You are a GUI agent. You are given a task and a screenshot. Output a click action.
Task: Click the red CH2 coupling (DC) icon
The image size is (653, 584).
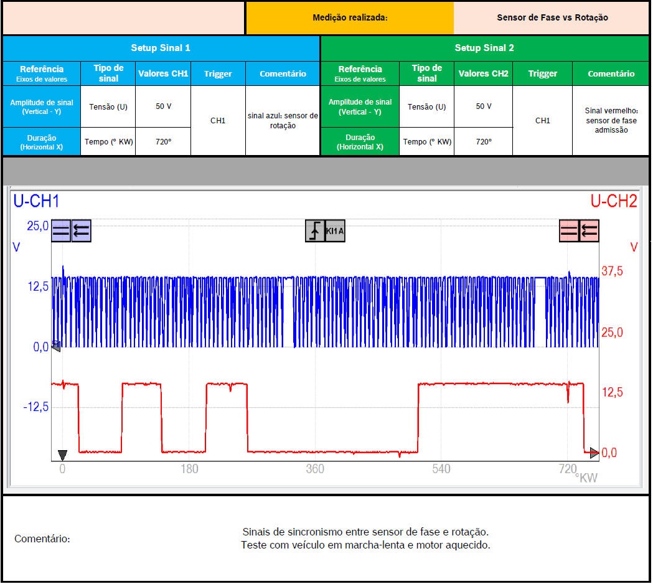tap(569, 231)
